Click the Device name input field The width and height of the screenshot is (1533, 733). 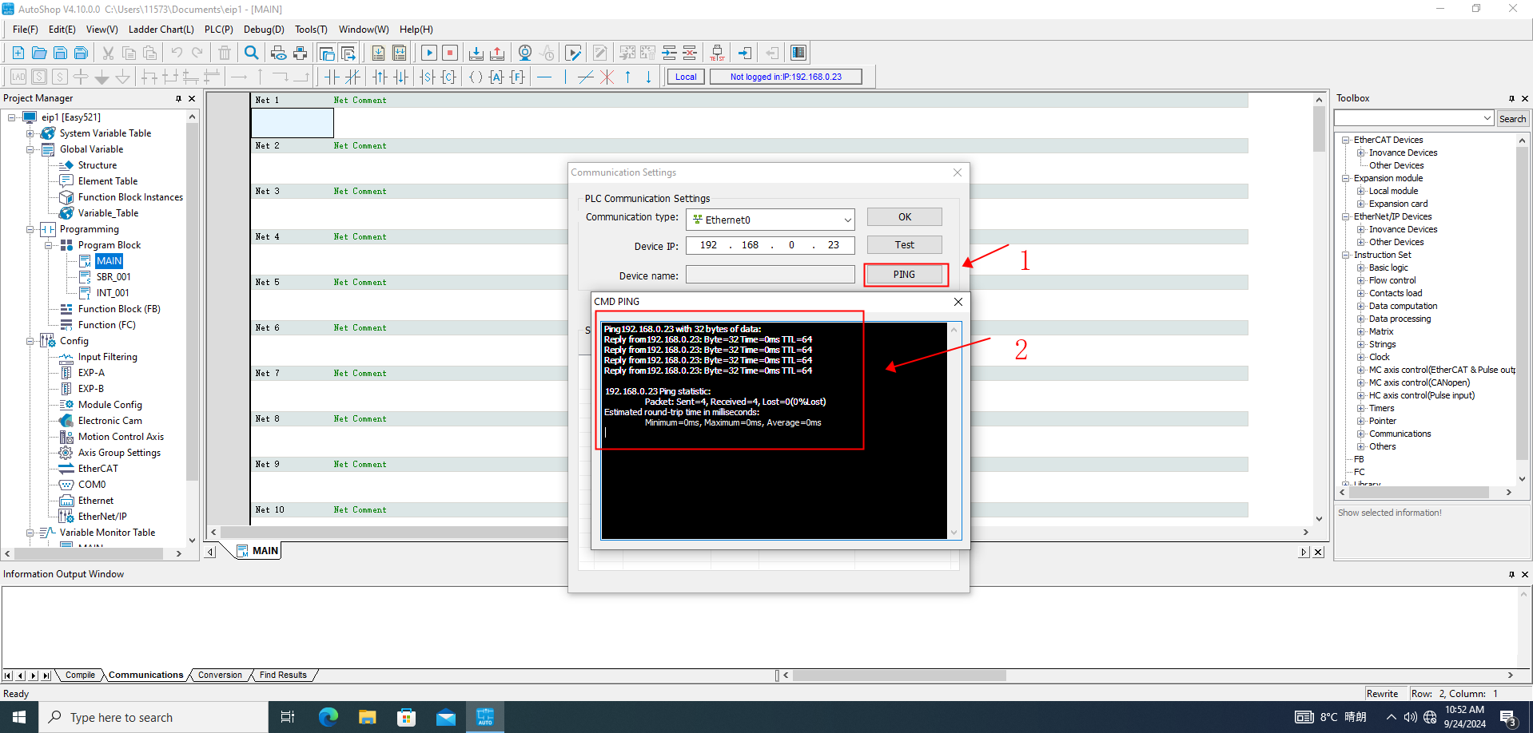coord(770,275)
